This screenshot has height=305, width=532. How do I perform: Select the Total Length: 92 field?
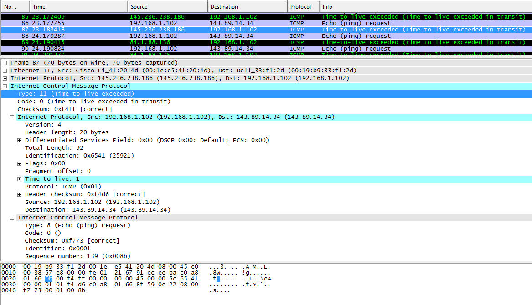point(54,148)
